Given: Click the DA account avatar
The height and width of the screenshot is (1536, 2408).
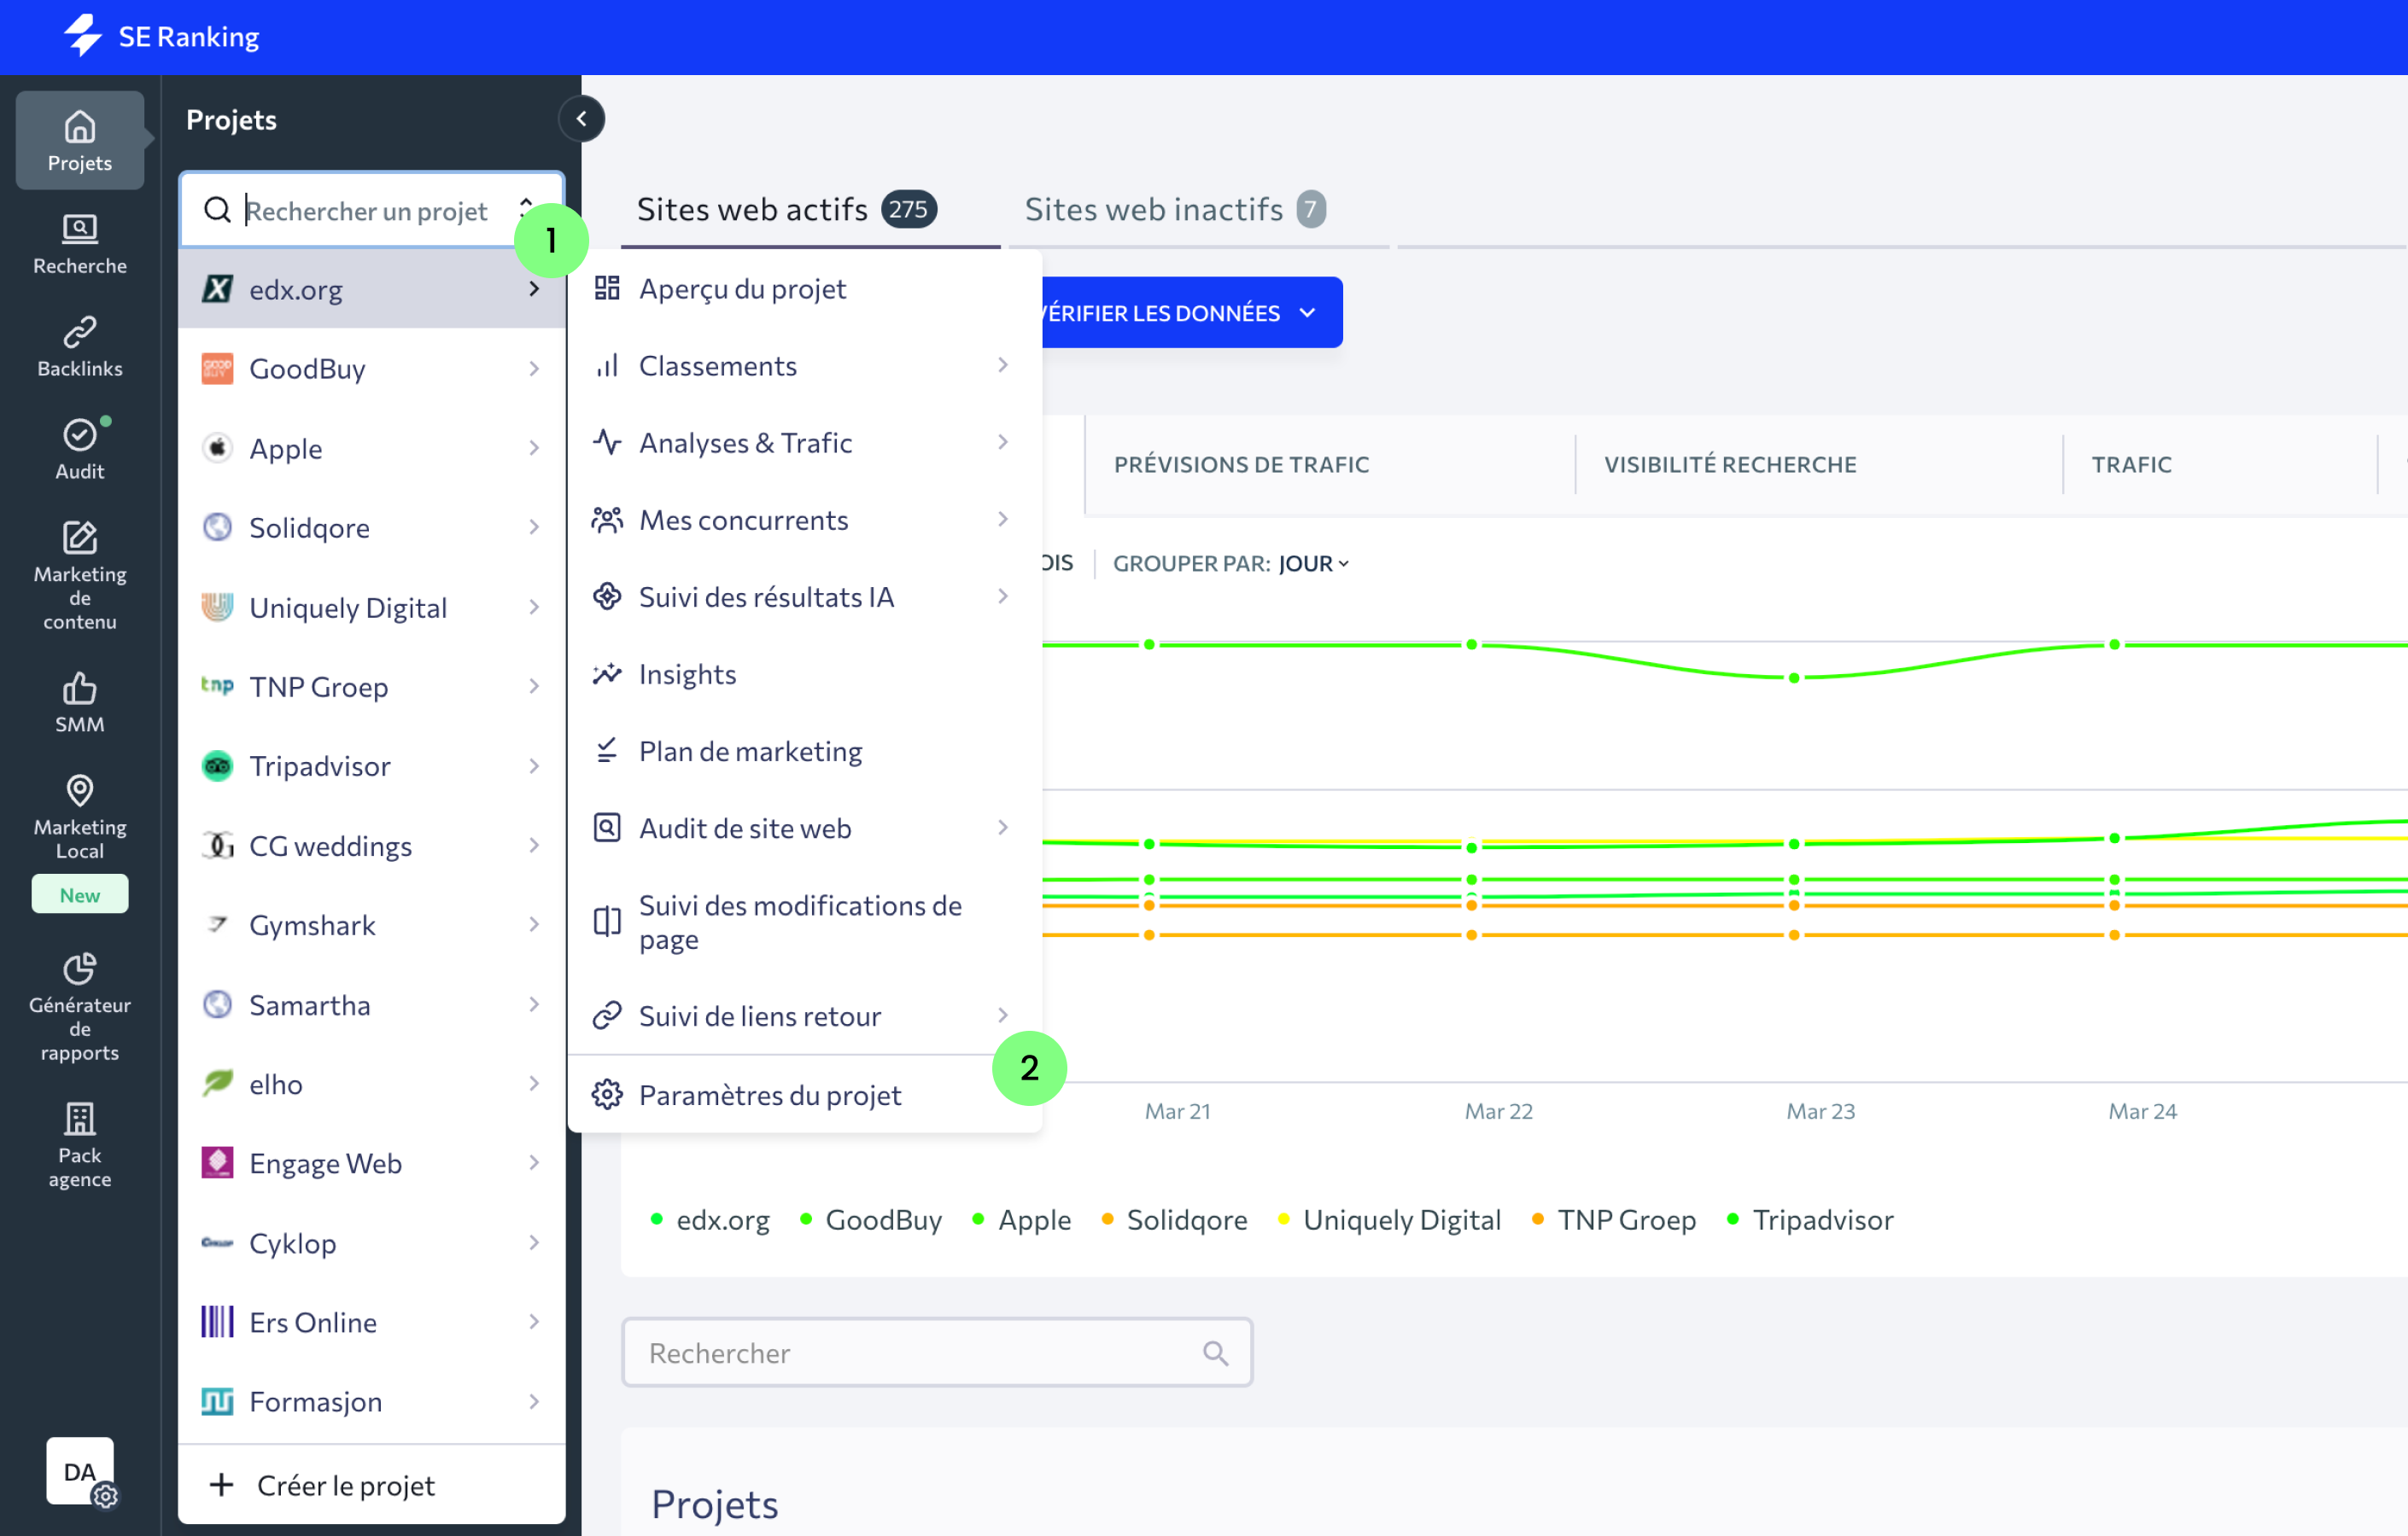Looking at the screenshot, I should pyautogui.click(x=80, y=1471).
